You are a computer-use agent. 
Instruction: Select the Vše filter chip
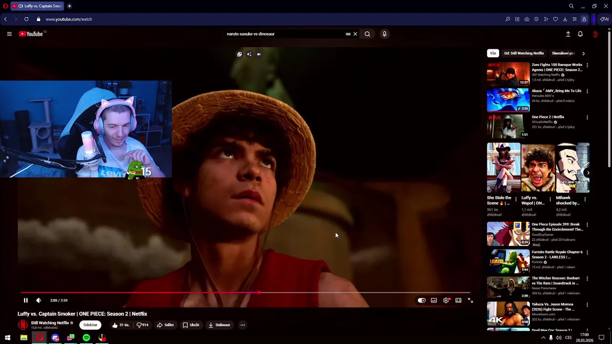coord(493,53)
